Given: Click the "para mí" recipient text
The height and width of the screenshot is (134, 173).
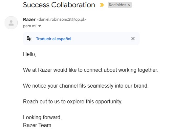Looking at the screenshot, I should [30, 26].
